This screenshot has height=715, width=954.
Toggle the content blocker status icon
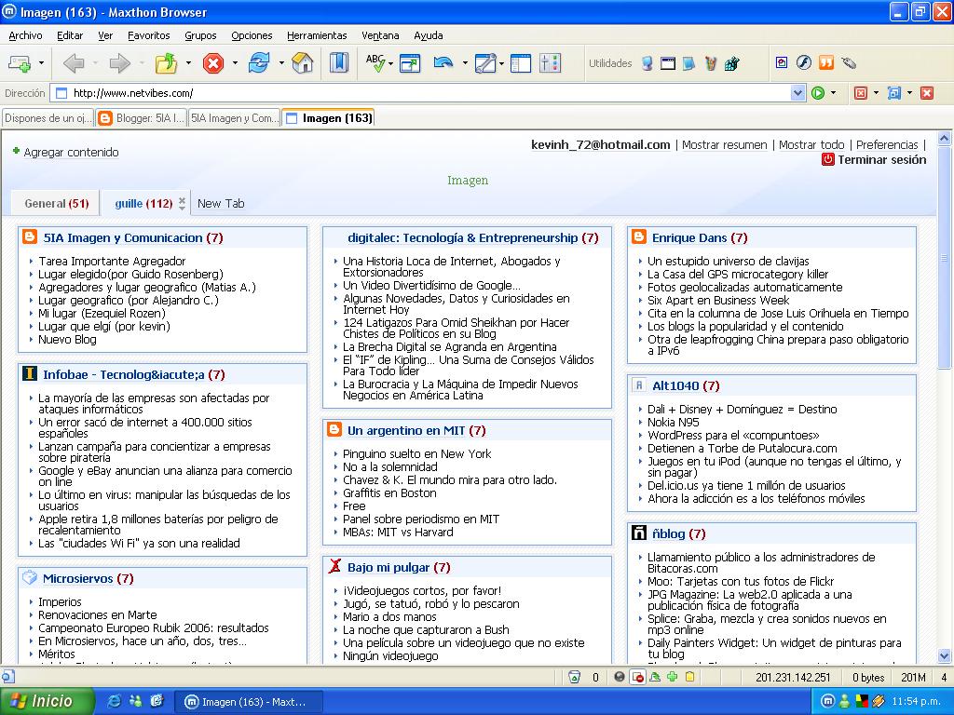[637, 677]
